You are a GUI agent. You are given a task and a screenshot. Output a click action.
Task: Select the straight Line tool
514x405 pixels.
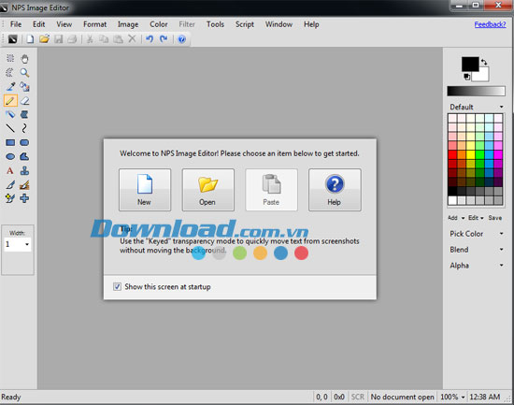tap(10, 128)
